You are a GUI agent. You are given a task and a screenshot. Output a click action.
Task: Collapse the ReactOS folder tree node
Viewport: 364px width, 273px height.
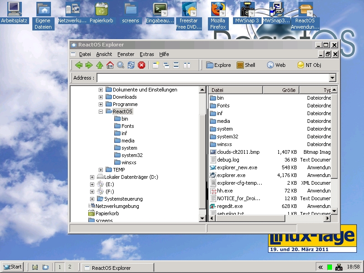(x=101, y=111)
